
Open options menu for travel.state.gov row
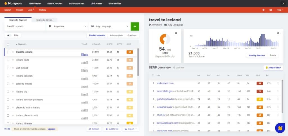point(278,91)
